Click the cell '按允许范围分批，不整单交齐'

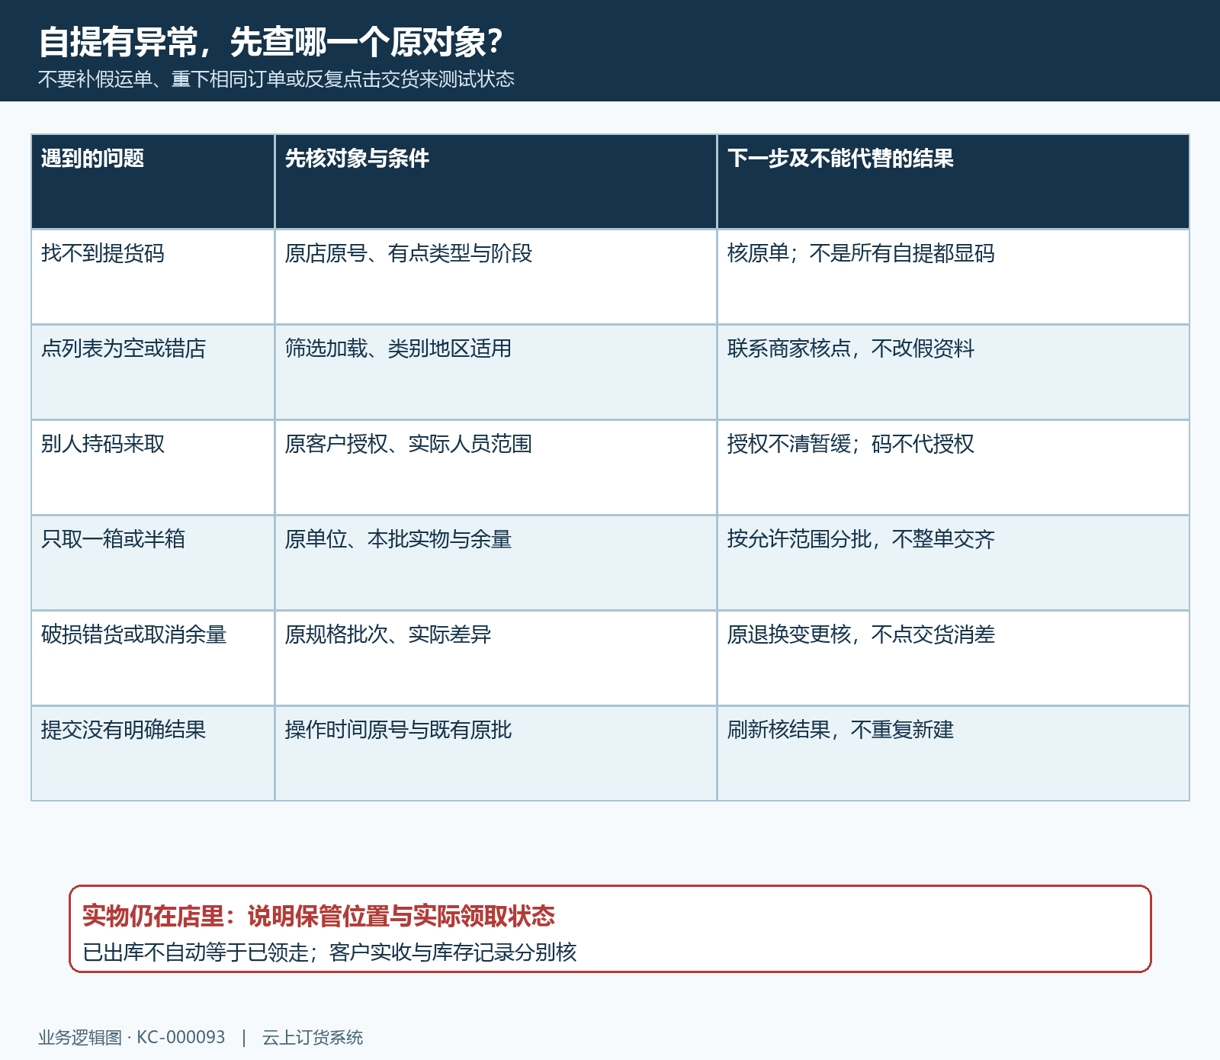pyautogui.click(x=953, y=563)
